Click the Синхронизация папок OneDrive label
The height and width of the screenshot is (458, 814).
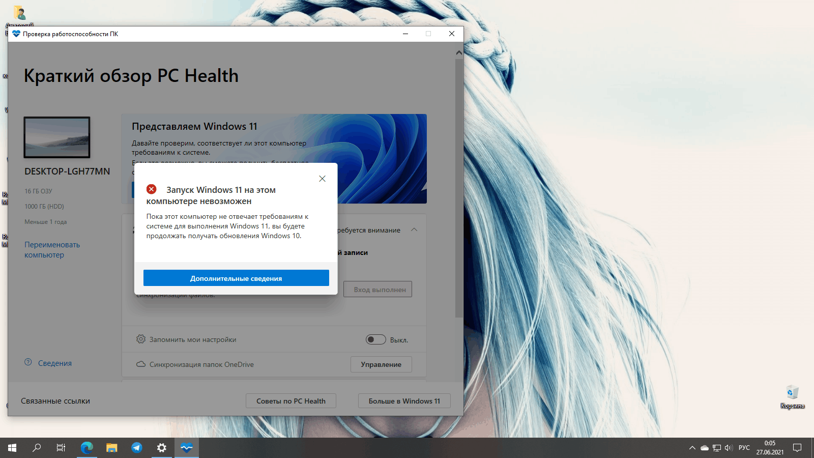[201, 364]
